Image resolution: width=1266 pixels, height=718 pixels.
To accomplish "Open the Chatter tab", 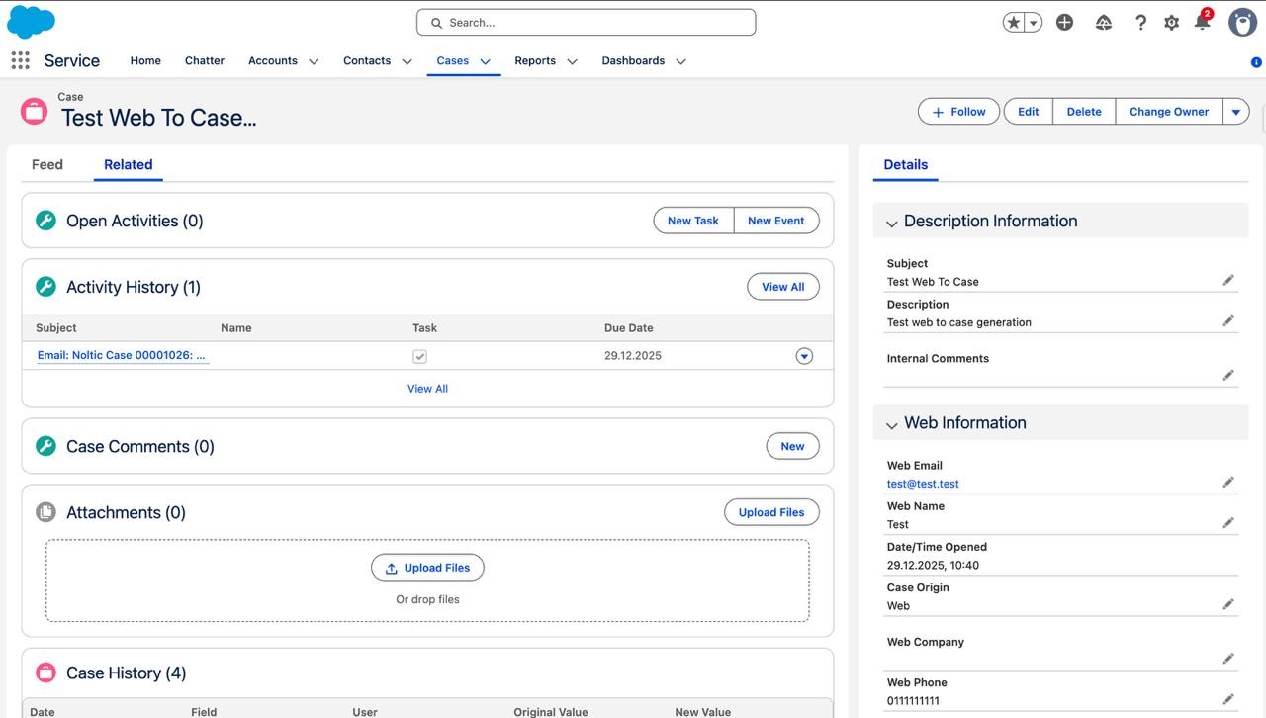I will click(205, 60).
